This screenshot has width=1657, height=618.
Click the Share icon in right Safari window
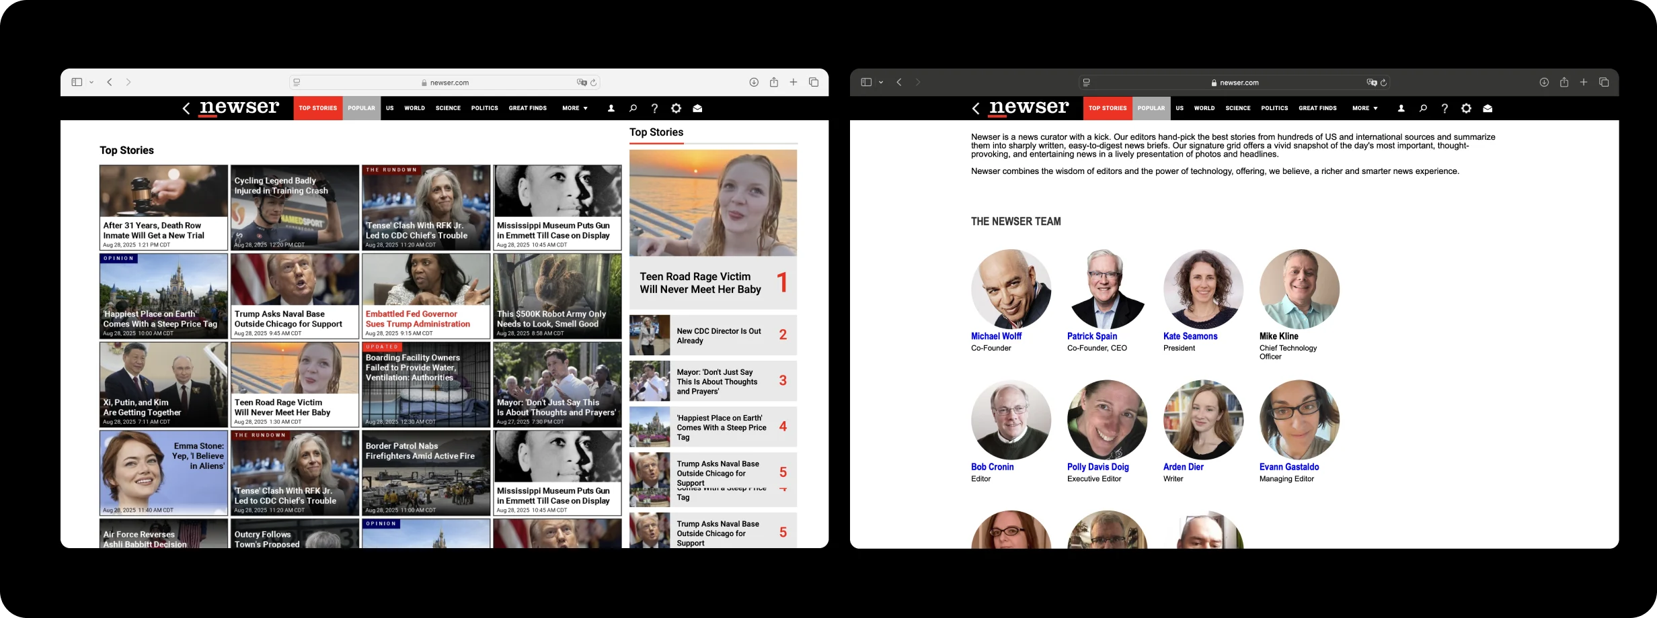pos(1564,82)
